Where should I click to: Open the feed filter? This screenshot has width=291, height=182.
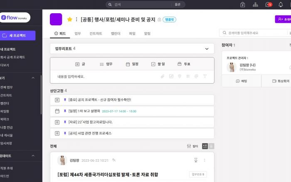pyautogui.click(x=192, y=146)
